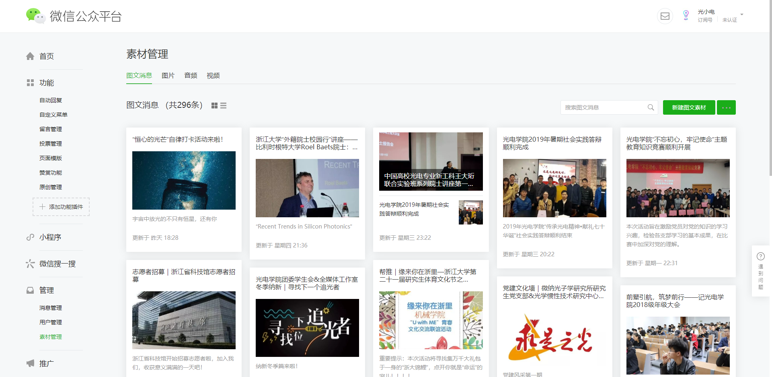This screenshot has height=377, width=772.
Task: Open the 缘来你在浙里 poster thumbnail
Action: coord(431,320)
